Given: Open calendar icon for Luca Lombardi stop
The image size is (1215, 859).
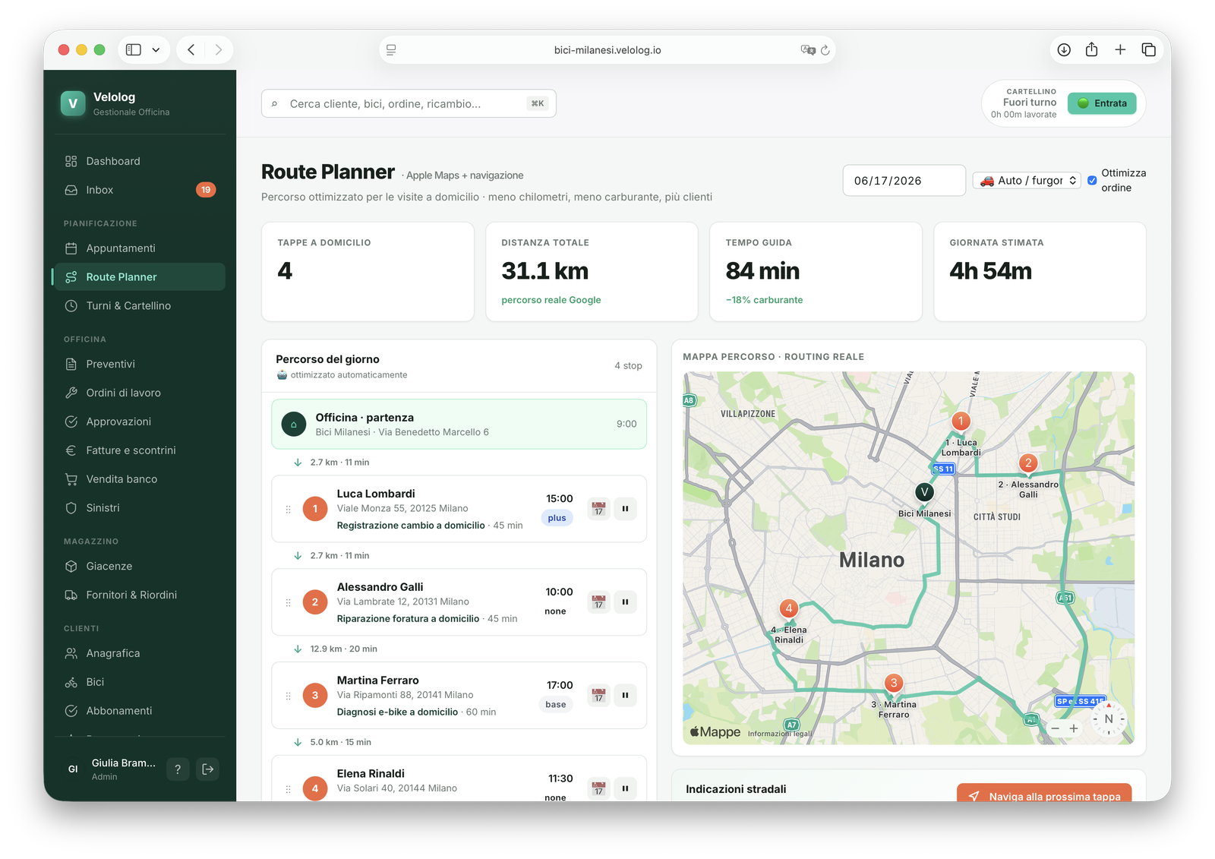Looking at the screenshot, I should point(599,509).
